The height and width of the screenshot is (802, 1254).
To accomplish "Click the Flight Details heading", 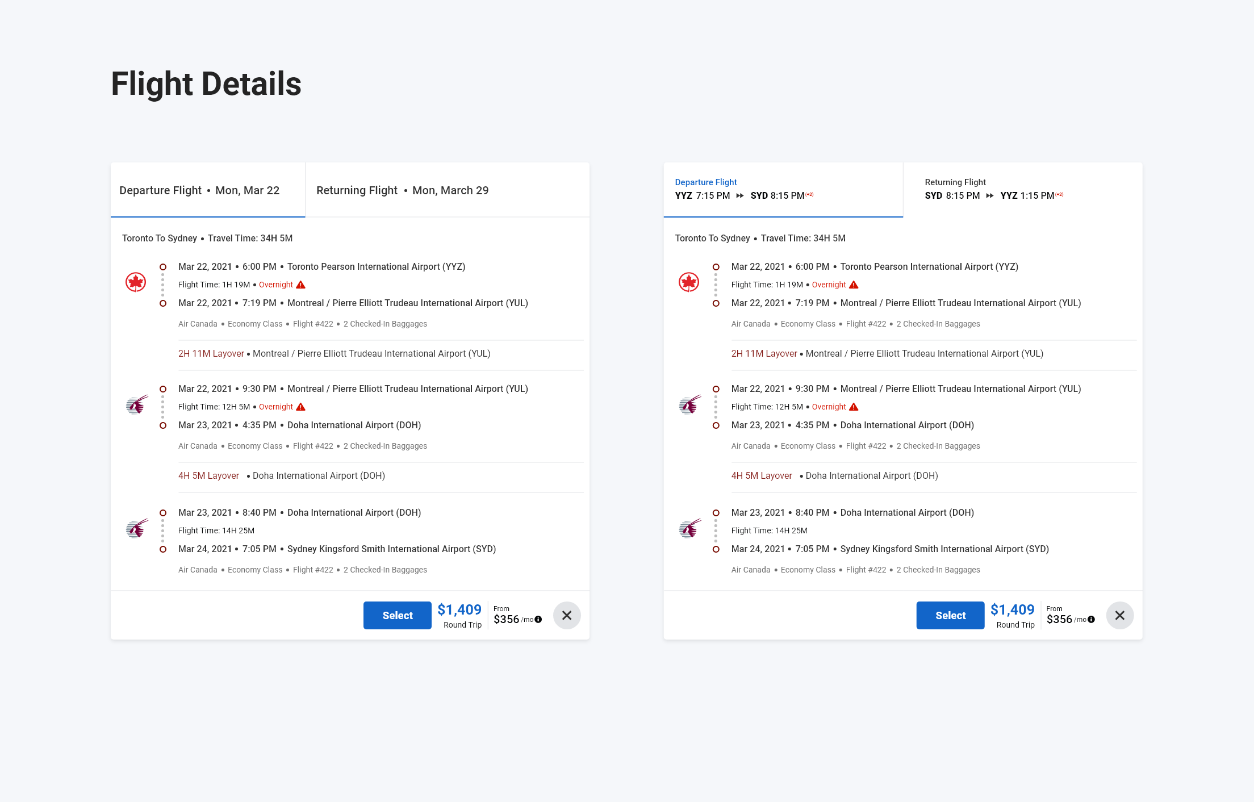I will (x=206, y=83).
